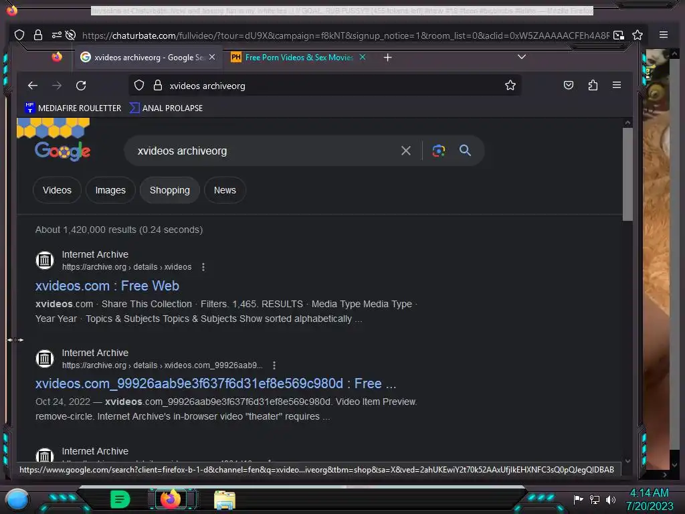Viewport: 685px width, 514px height.
Task: Open options dots for second archive.org result
Action: coord(274,365)
